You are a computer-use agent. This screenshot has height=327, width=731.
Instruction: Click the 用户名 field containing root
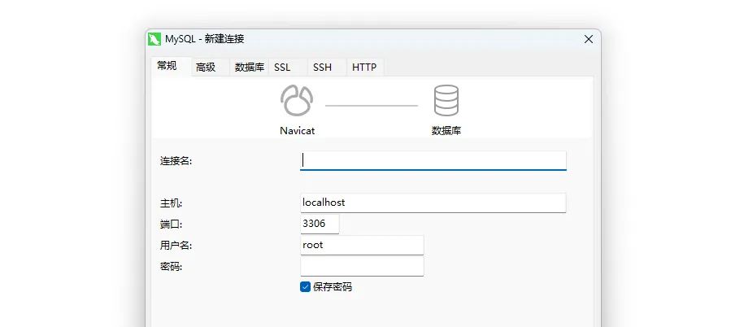pos(362,245)
